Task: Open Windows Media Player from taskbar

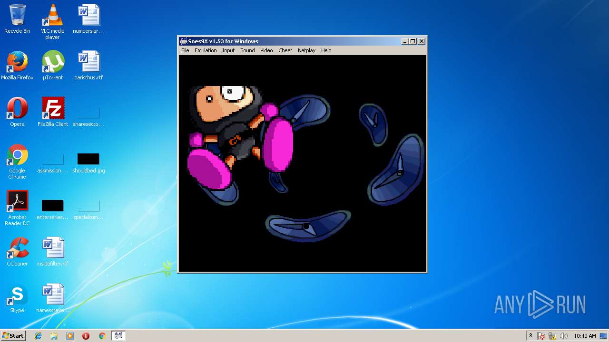Action: (x=70, y=336)
